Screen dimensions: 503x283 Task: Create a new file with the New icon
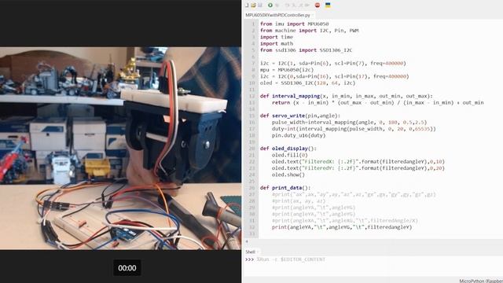pos(247,6)
